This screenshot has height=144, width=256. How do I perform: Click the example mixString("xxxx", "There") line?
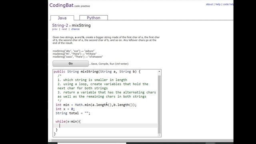(x=78, y=57)
